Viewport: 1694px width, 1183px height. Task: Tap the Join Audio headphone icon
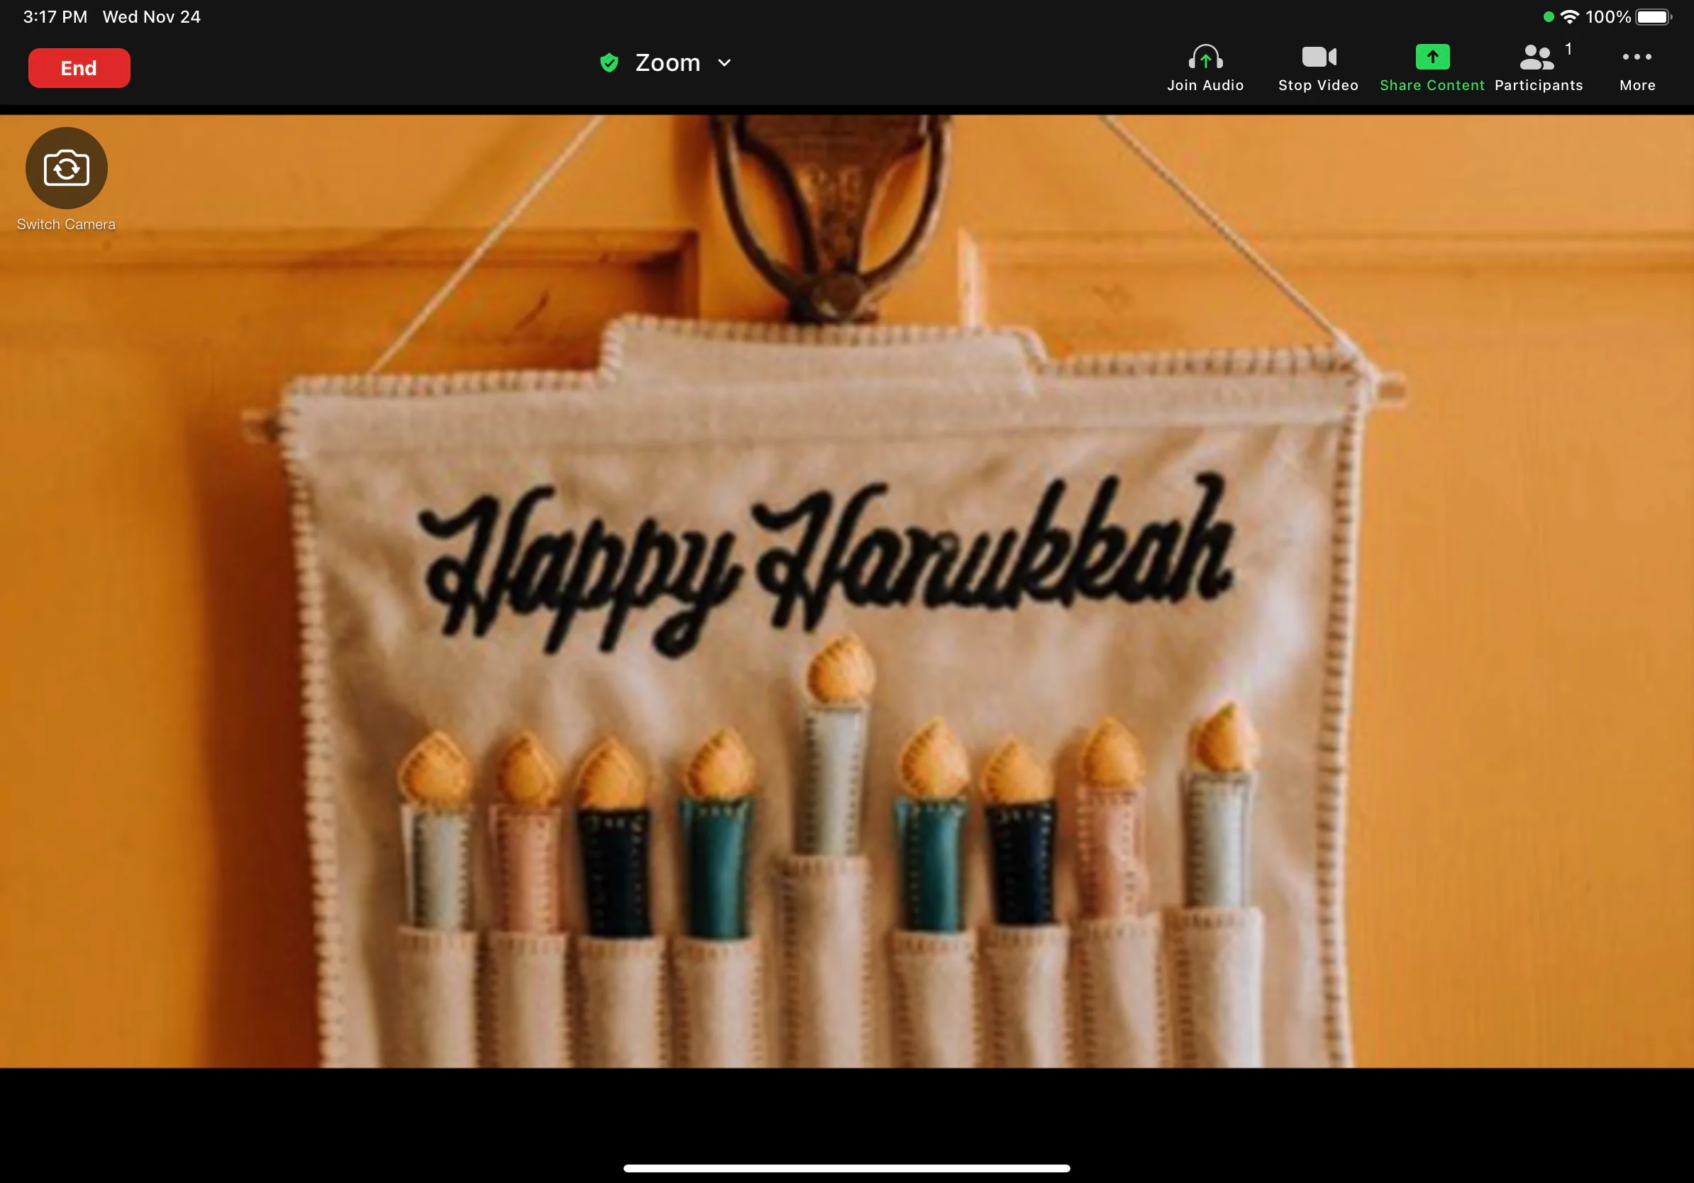pos(1205,57)
